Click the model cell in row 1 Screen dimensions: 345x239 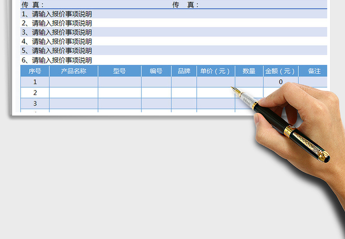click(x=120, y=82)
